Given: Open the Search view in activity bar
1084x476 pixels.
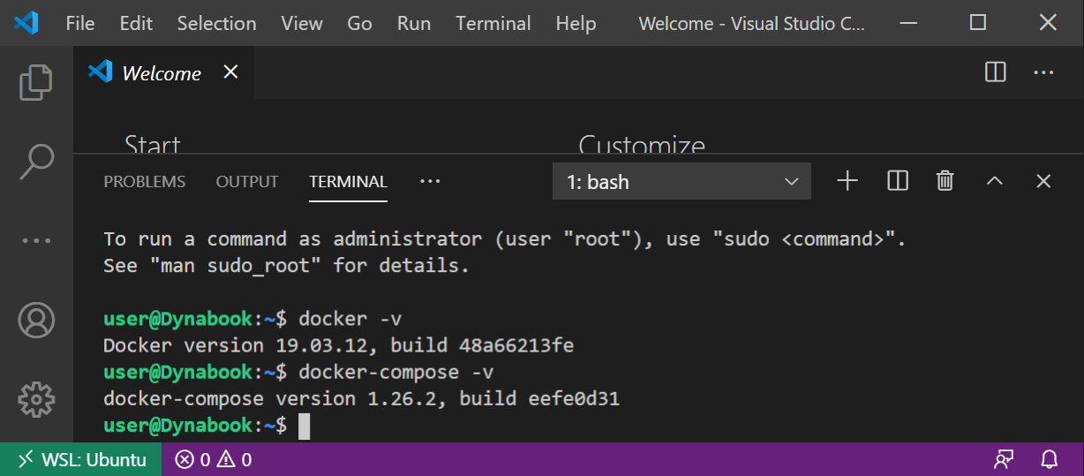Looking at the screenshot, I should [x=36, y=161].
